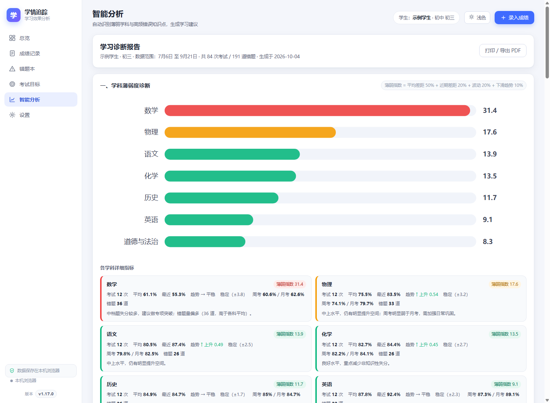The width and height of the screenshot is (550, 403).
Task: Select 智能分析 in the sidebar
Action: click(41, 100)
